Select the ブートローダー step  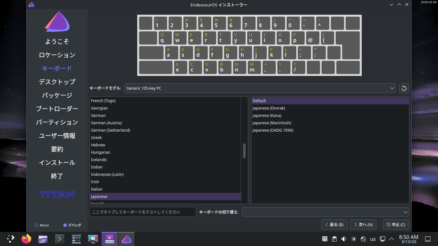tap(57, 109)
